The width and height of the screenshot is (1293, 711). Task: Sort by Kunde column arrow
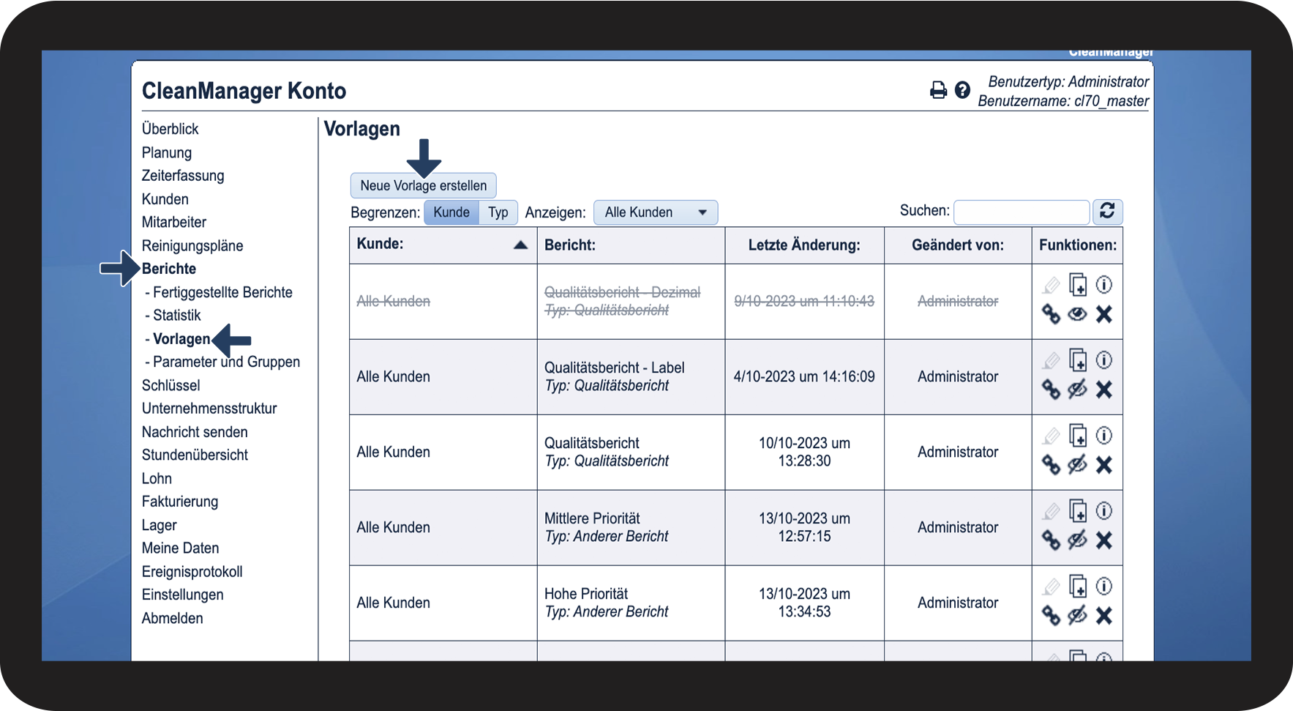(x=520, y=245)
